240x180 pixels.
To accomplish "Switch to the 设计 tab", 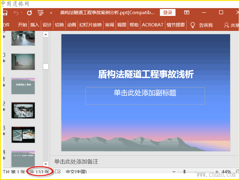I will (x=47, y=25).
